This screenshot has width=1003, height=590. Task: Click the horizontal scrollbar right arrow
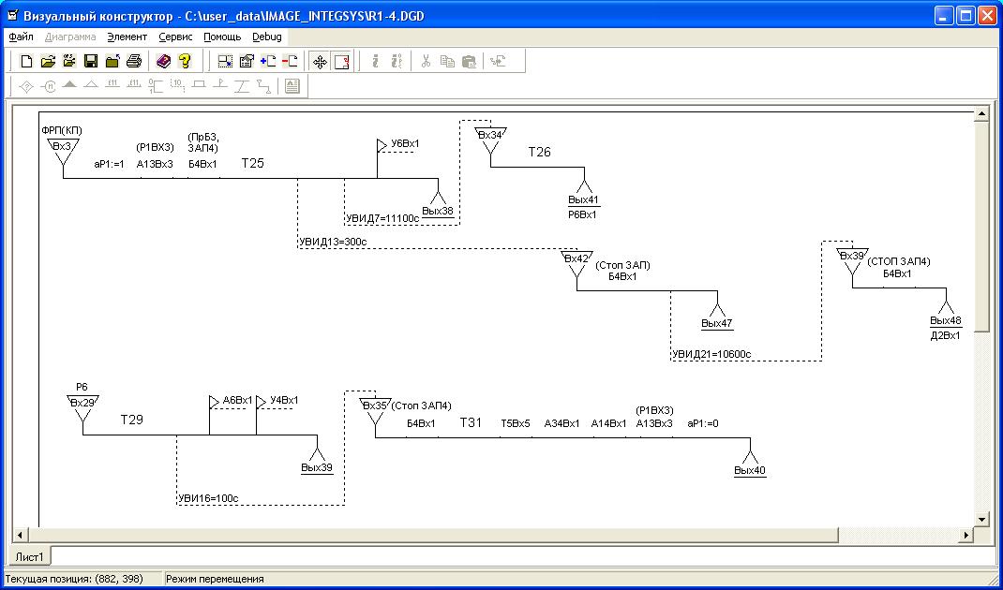966,535
